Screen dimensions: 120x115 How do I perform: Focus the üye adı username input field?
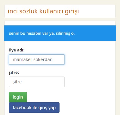click(37, 60)
